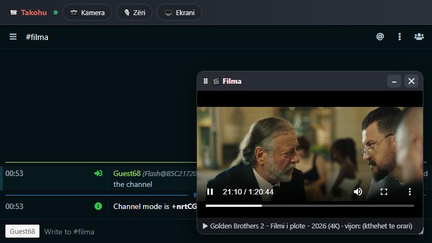Mute the video volume
This screenshot has width=432, height=243.
pos(358,192)
